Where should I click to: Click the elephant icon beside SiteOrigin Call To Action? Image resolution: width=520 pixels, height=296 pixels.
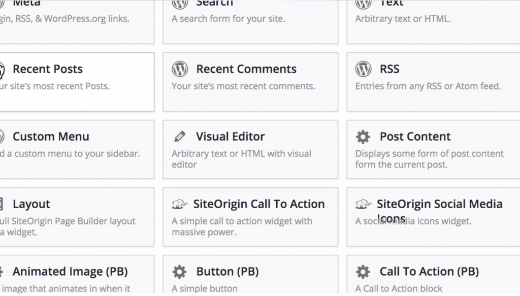click(x=179, y=204)
